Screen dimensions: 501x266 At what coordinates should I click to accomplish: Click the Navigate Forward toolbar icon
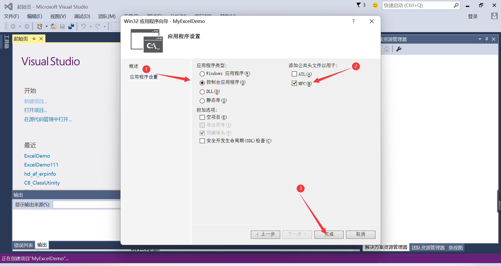[27, 26]
